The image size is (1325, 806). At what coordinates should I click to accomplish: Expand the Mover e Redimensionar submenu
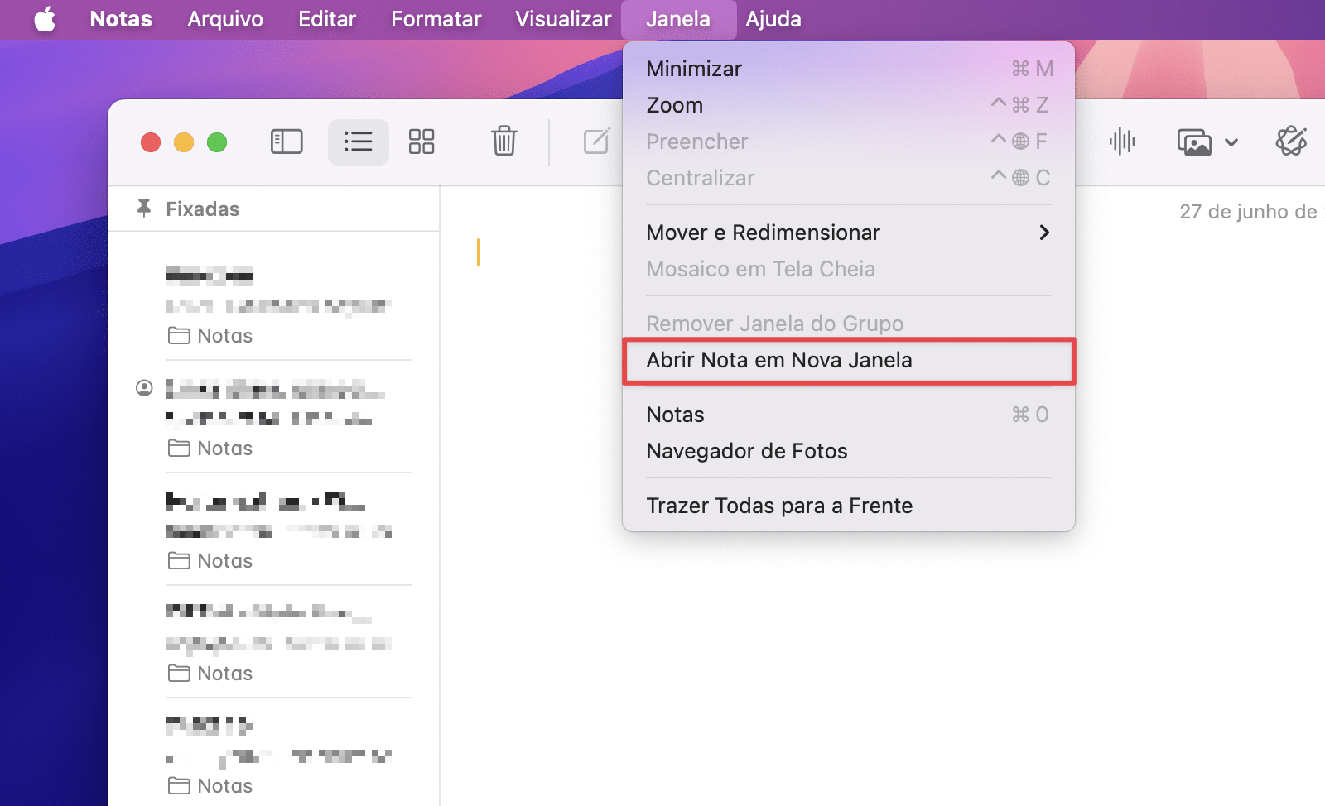click(x=849, y=233)
